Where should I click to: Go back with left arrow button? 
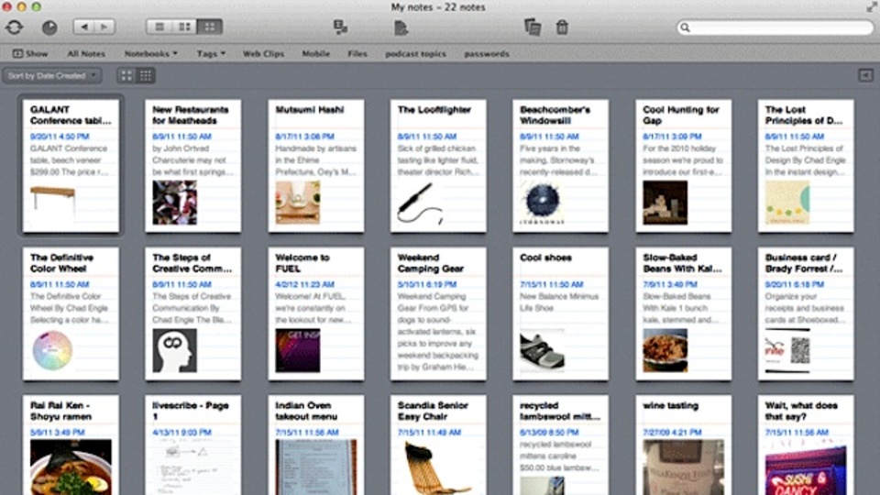[x=84, y=27]
